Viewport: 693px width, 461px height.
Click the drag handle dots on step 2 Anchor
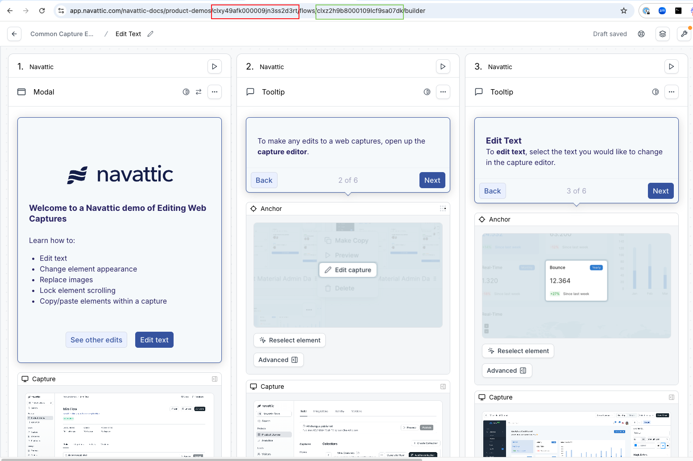443,209
